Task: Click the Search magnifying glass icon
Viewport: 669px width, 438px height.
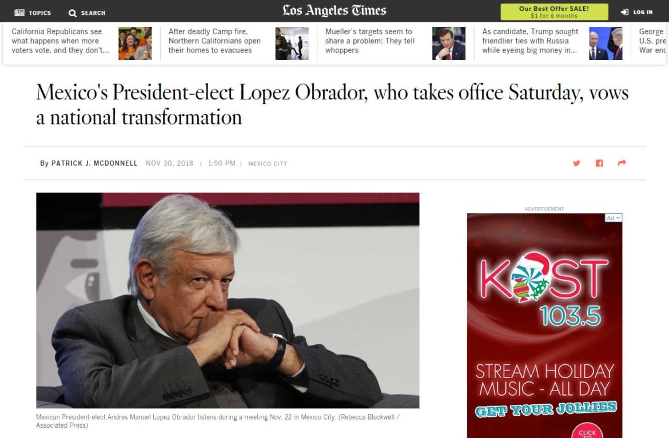Action: (x=73, y=13)
